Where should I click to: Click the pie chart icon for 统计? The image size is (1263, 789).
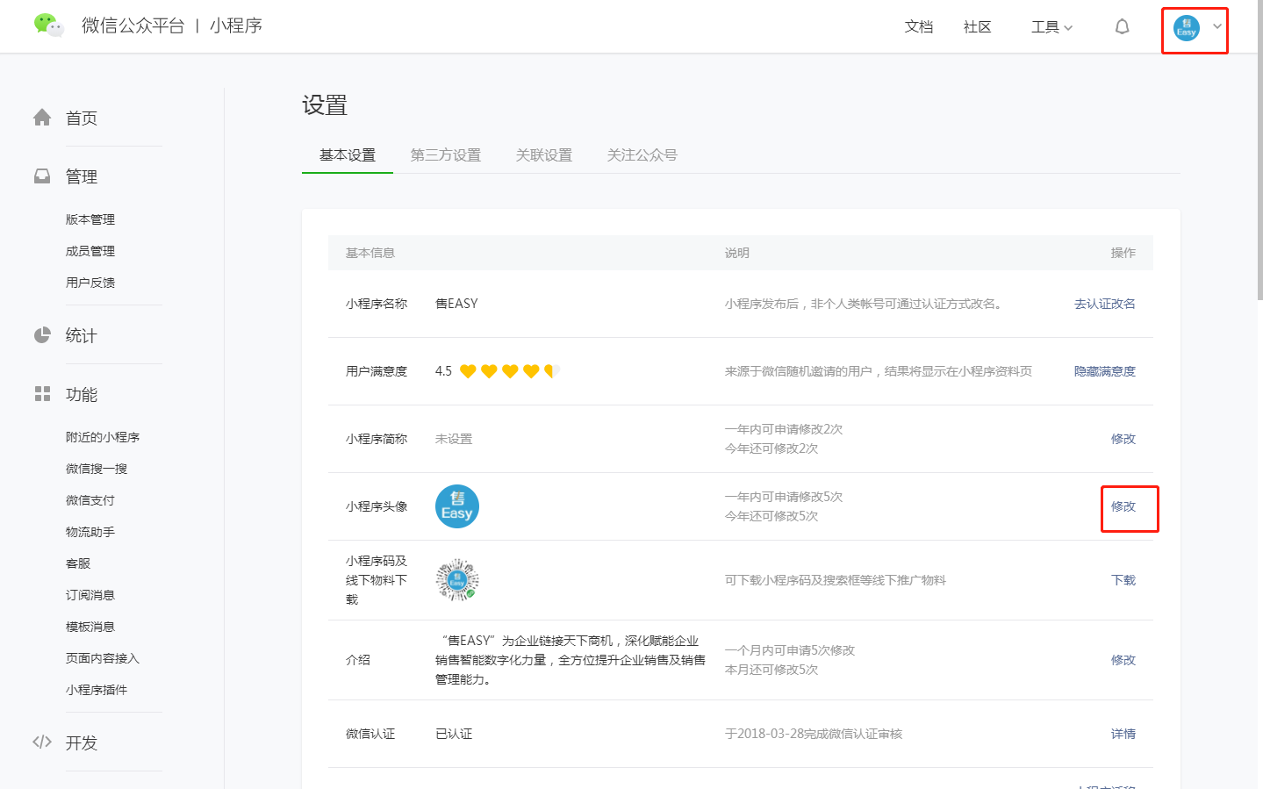point(42,335)
